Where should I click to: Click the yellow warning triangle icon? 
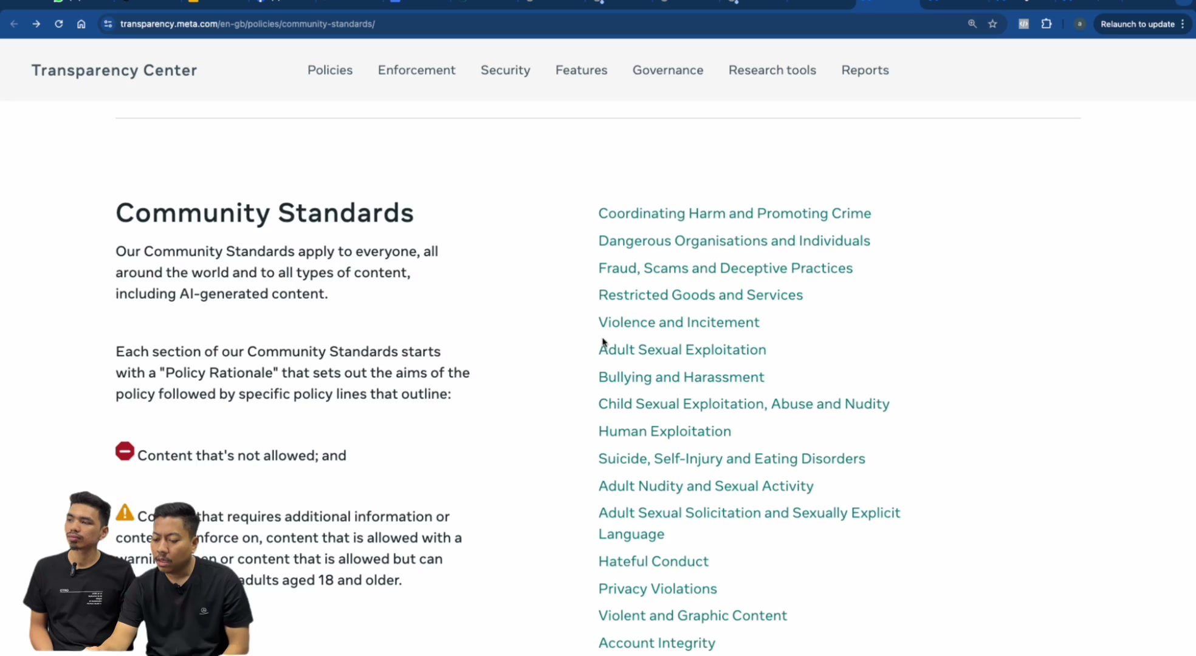[125, 513]
